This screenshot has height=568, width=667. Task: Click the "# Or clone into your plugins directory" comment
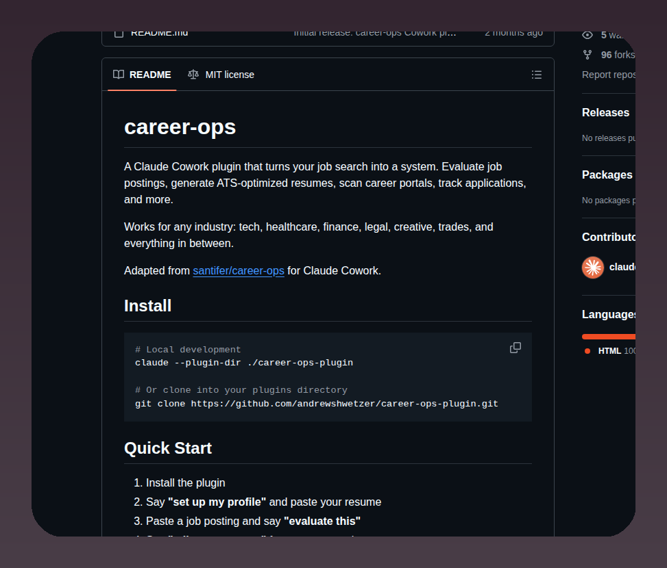pyautogui.click(x=241, y=390)
